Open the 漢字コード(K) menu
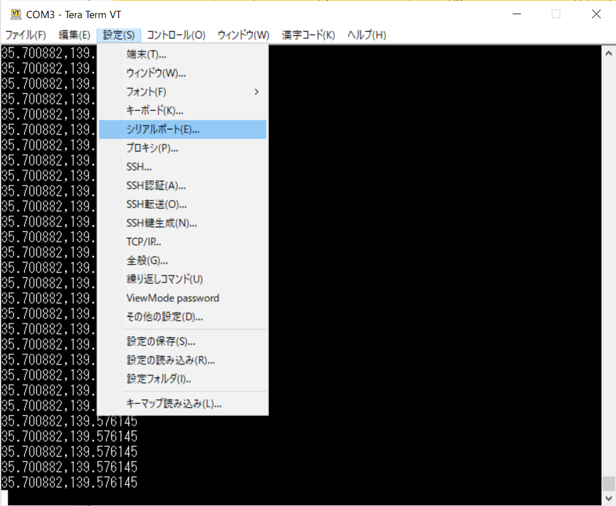 point(308,35)
